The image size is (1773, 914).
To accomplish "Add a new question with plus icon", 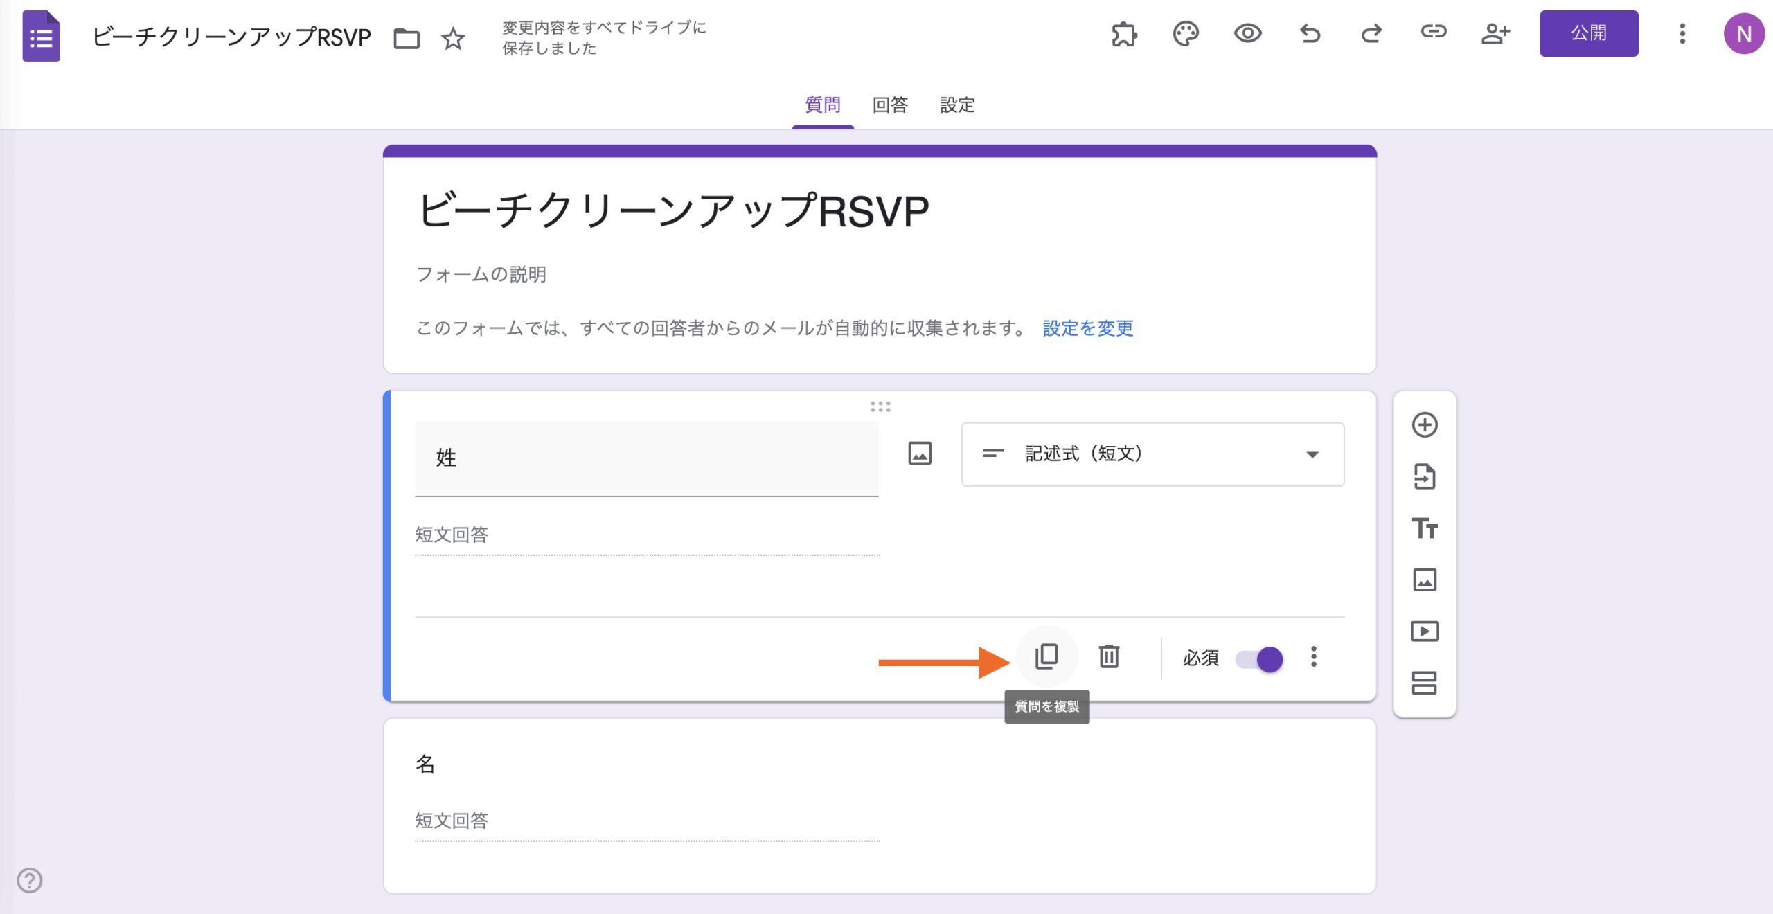I will pyautogui.click(x=1425, y=424).
